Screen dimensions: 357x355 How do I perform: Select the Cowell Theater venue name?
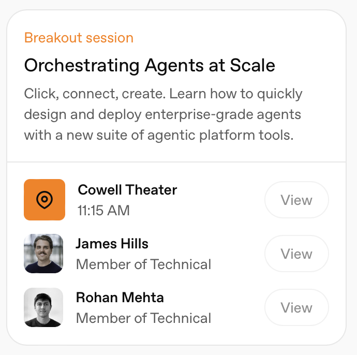[127, 190]
